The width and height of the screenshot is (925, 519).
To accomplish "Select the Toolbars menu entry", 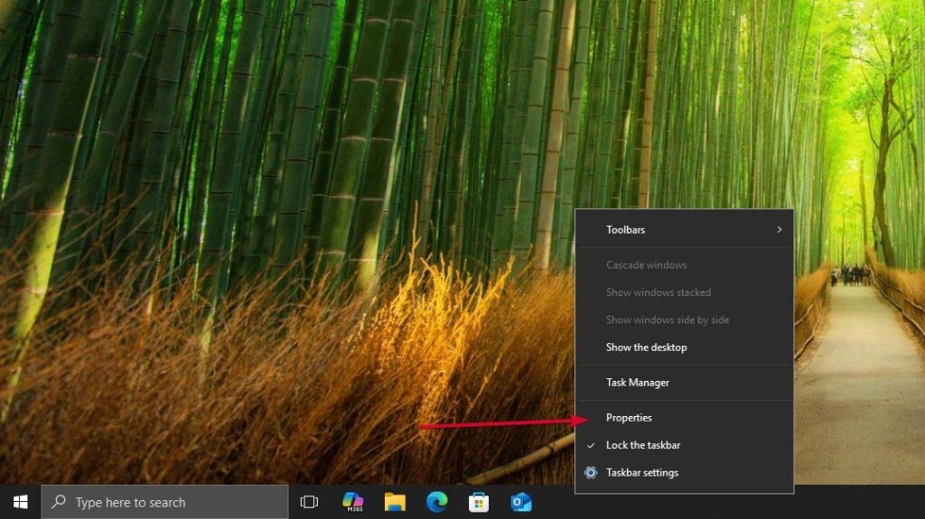I will [x=626, y=230].
